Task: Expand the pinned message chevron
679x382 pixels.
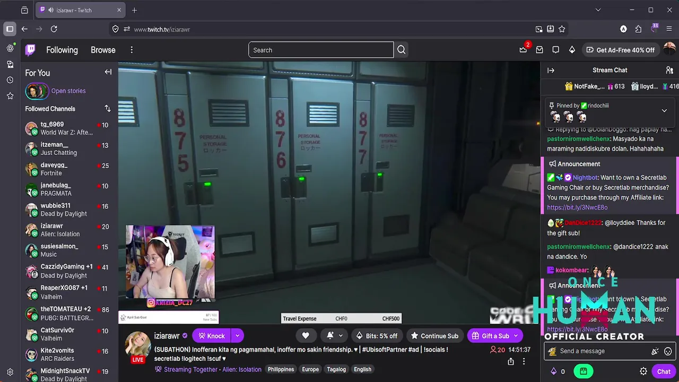Action: pos(664,110)
